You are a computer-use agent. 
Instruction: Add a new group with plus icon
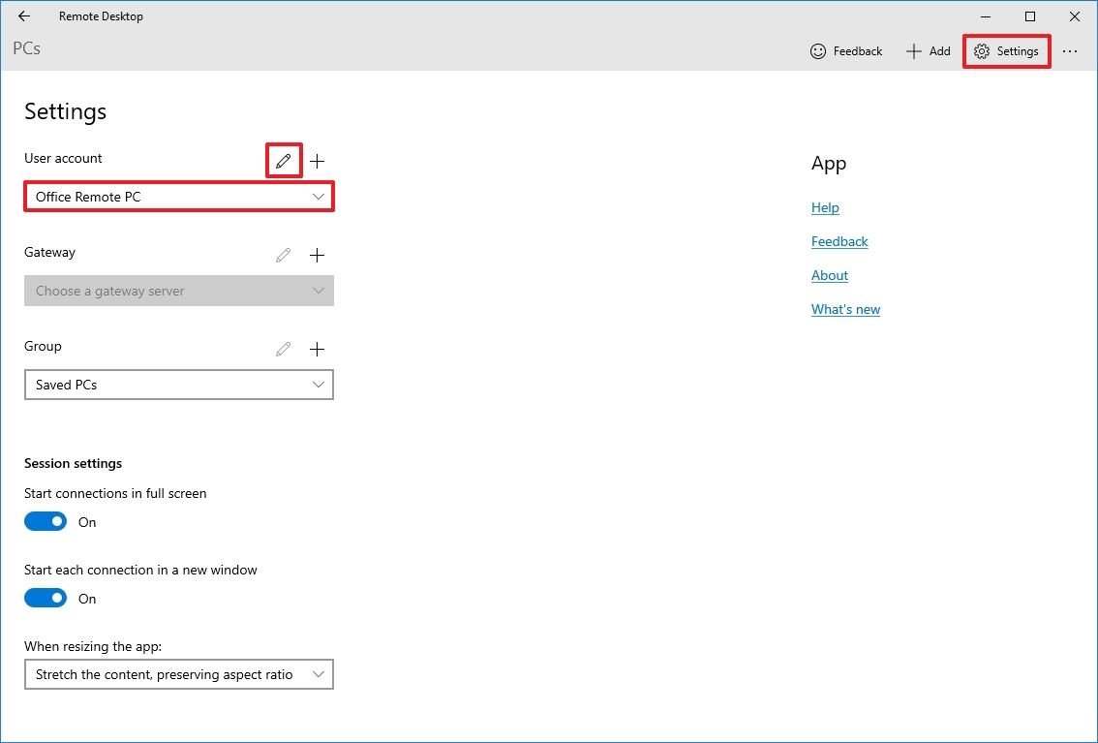click(317, 349)
